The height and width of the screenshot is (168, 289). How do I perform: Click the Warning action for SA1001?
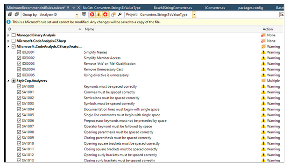[273, 92]
